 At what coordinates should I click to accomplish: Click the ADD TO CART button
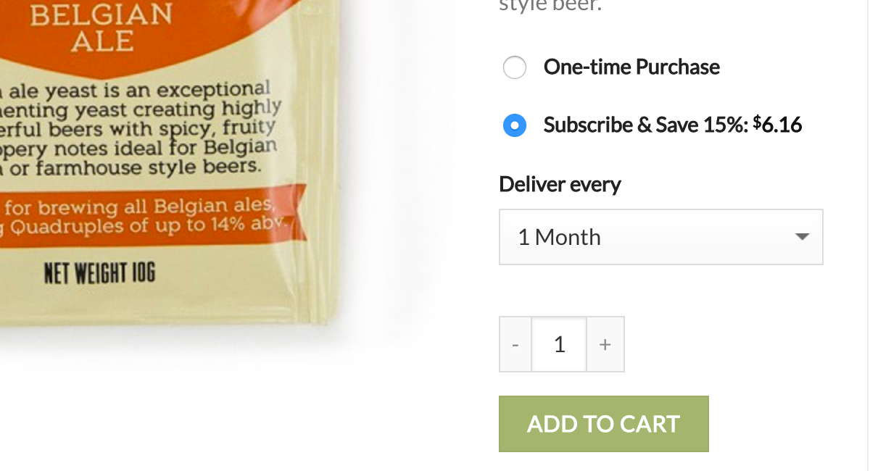[603, 424]
